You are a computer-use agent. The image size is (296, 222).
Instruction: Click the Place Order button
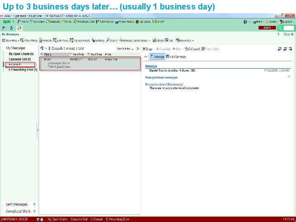[210, 49]
